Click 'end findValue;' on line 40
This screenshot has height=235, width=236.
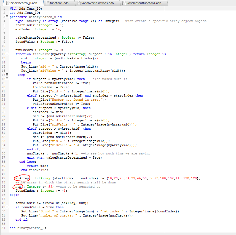(35, 170)
